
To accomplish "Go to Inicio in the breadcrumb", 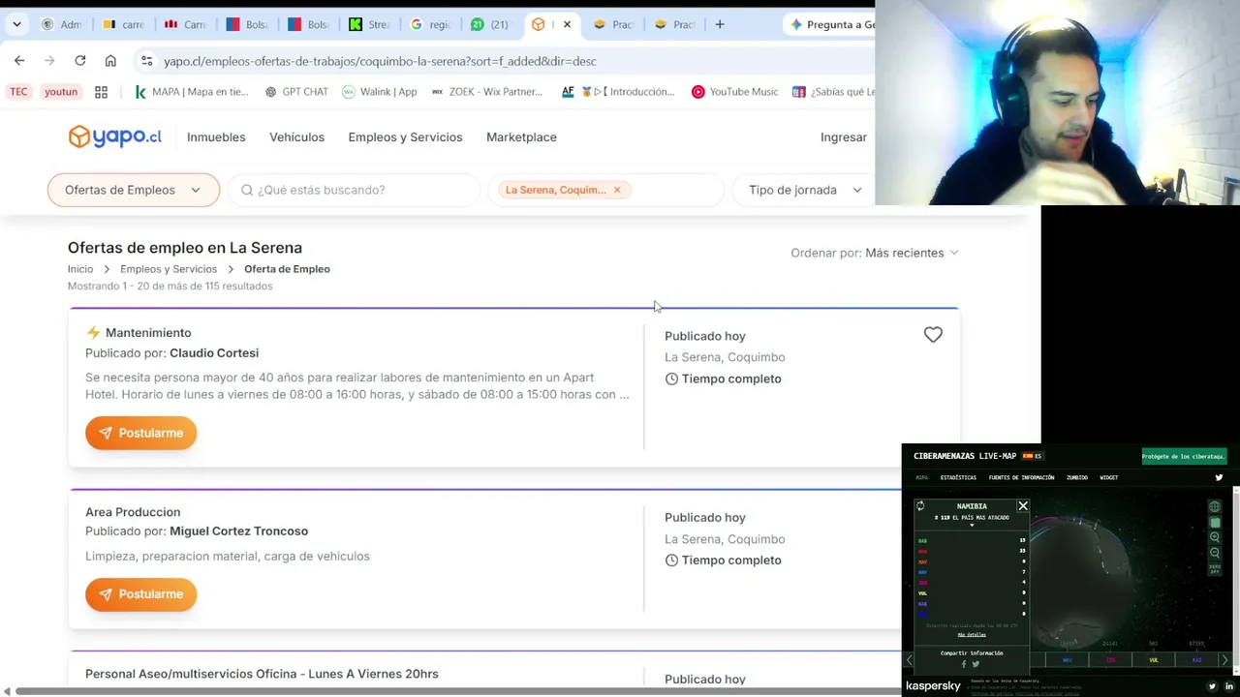I will 80,269.
